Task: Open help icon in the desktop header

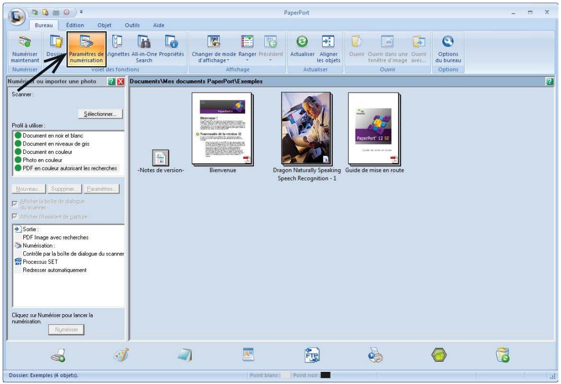Action: pyautogui.click(x=549, y=81)
